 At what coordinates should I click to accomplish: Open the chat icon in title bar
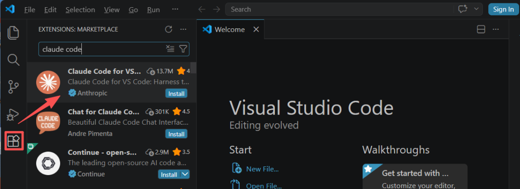tap(463, 9)
